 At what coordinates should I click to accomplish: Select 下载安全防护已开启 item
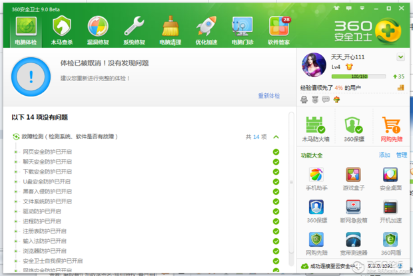47,172
